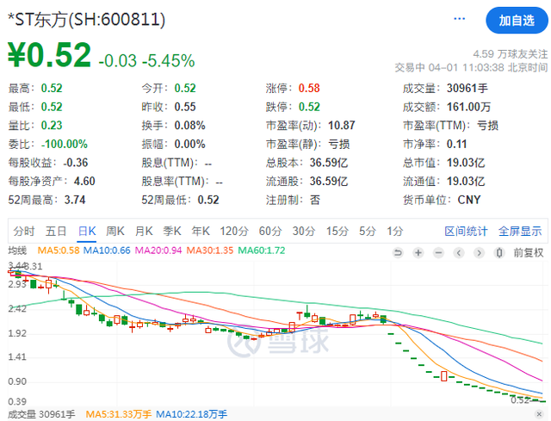Move chart right with next arrow
This screenshot has height=421, width=551.
479,252
